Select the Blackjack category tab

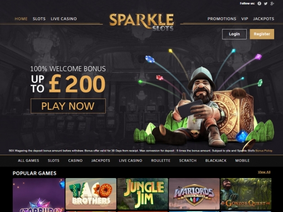click(216, 161)
